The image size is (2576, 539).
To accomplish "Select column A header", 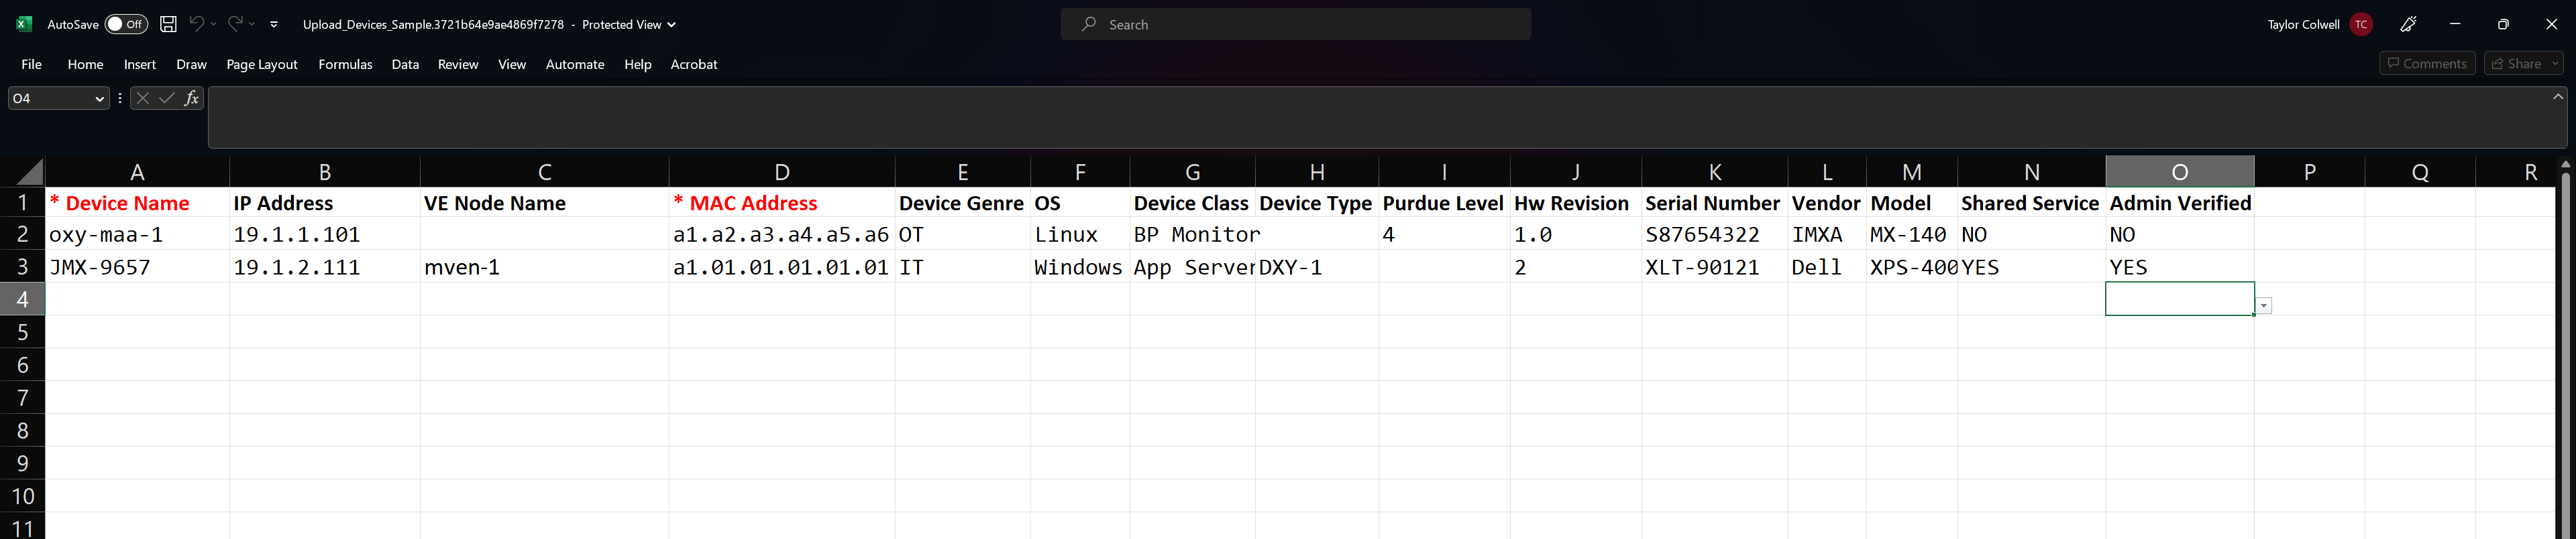I will 137,171.
